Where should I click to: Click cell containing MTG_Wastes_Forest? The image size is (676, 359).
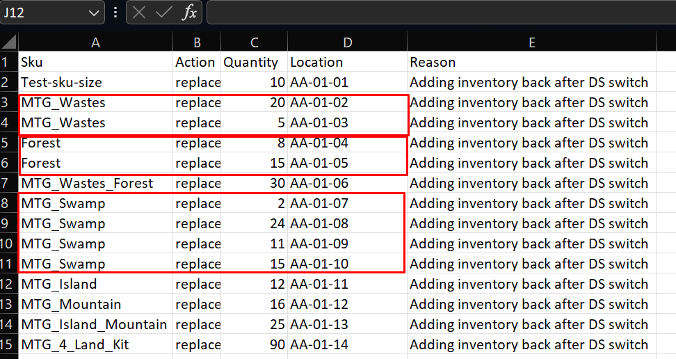tap(96, 184)
